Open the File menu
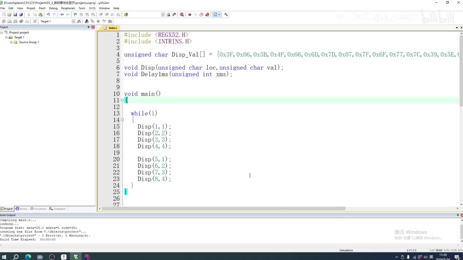This screenshot has width=463, height=260. point(3,8)
